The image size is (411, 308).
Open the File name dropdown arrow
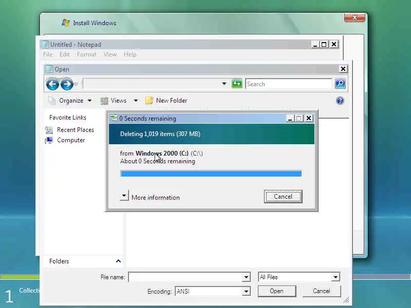click(246, 277)
